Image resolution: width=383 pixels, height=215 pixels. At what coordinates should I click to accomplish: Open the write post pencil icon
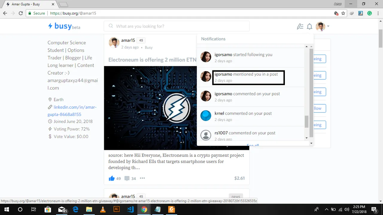click(300, 27)
